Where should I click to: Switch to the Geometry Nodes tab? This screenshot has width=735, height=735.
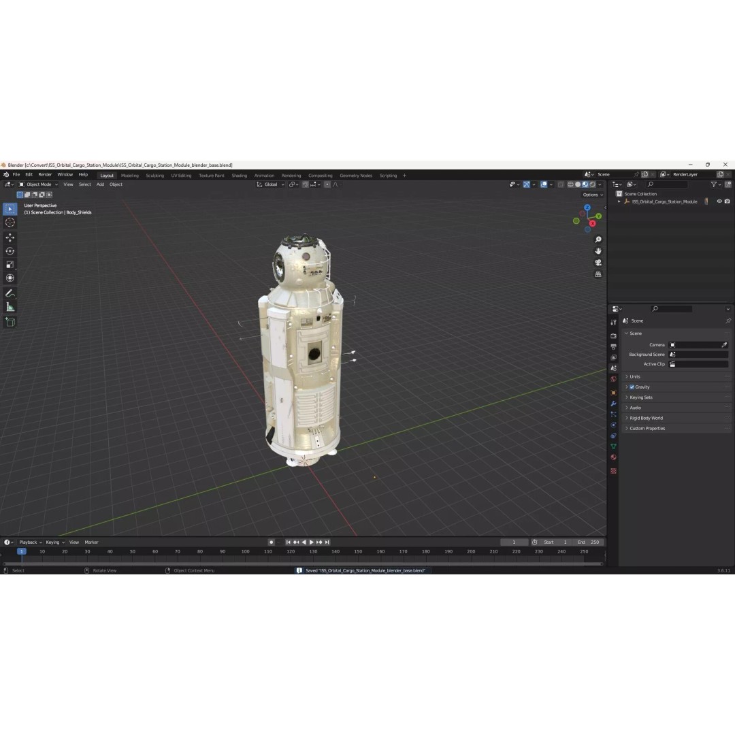click(356, 176)
